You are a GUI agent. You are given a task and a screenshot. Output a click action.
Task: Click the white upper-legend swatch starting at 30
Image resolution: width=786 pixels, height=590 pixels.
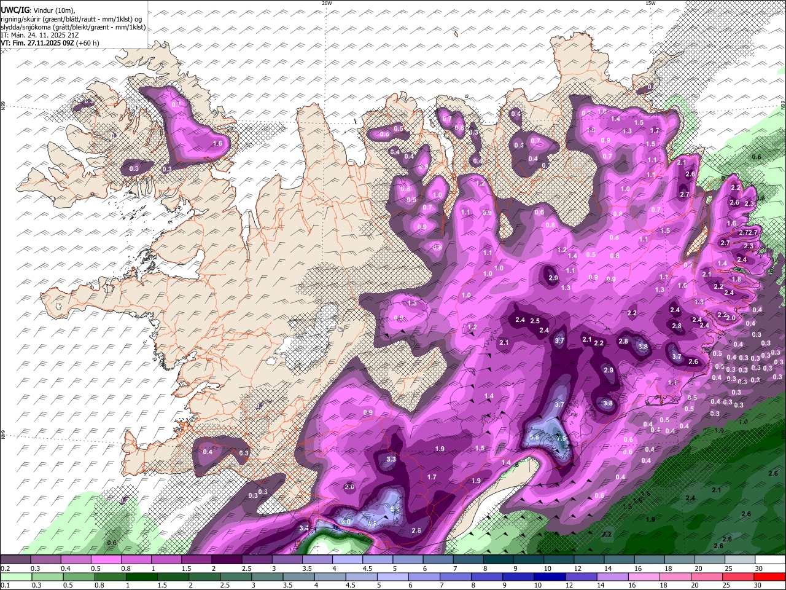pyautogui.click(x=770, y=560)
